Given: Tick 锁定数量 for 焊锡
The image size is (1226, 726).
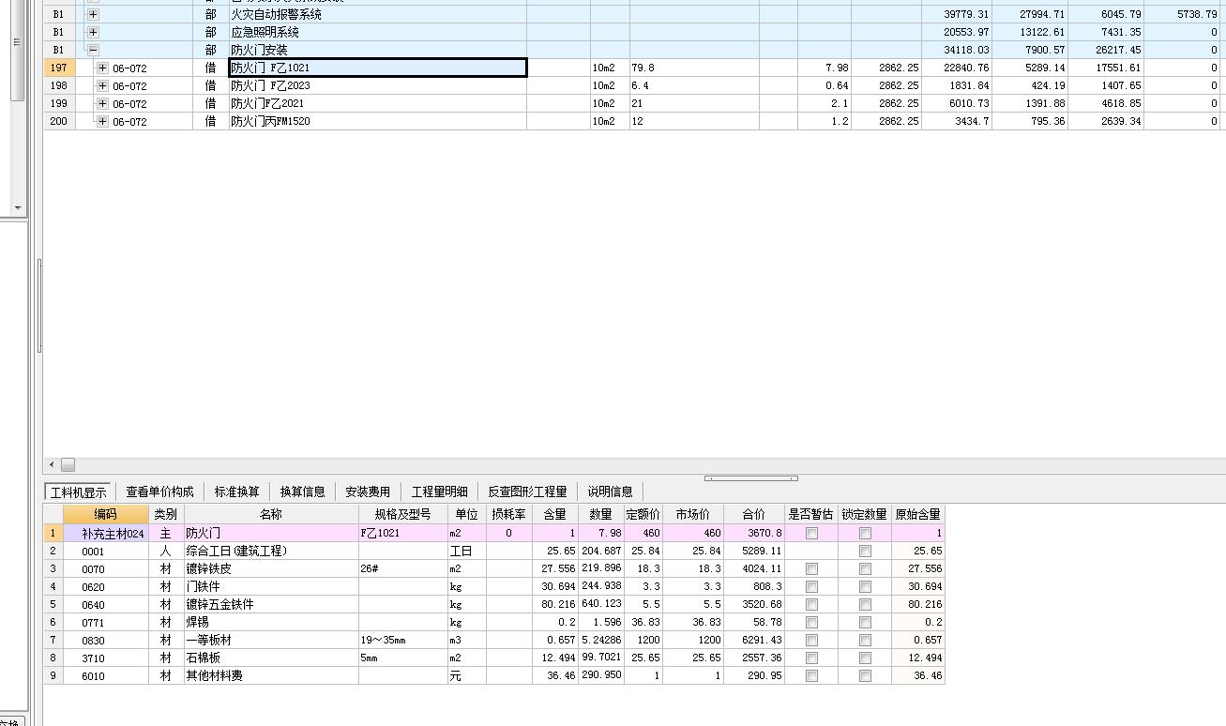Looking at the screenshot, I should coord(865,622).
